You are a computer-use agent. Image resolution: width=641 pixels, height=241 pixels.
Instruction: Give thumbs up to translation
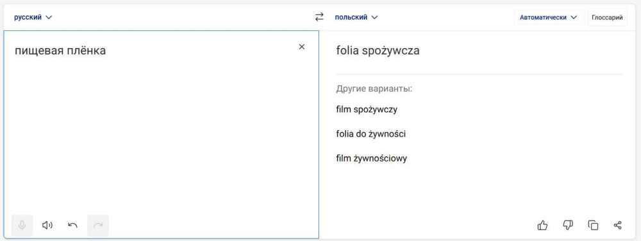point(542,225)
